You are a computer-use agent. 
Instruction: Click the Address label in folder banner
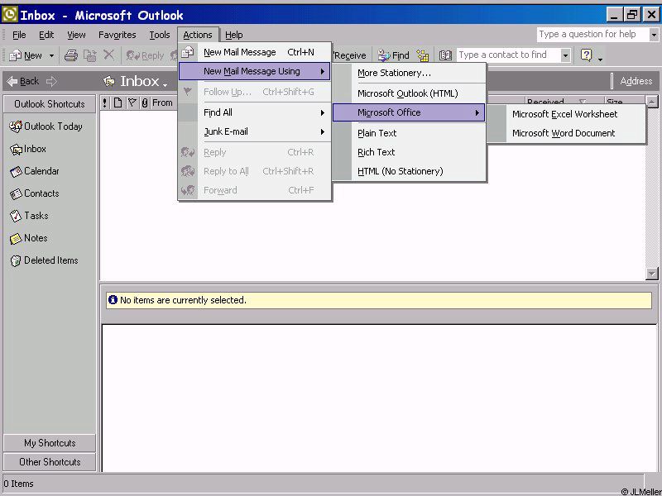tap(636, 81)
